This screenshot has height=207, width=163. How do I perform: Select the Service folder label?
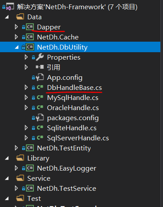tap(39, 178)
